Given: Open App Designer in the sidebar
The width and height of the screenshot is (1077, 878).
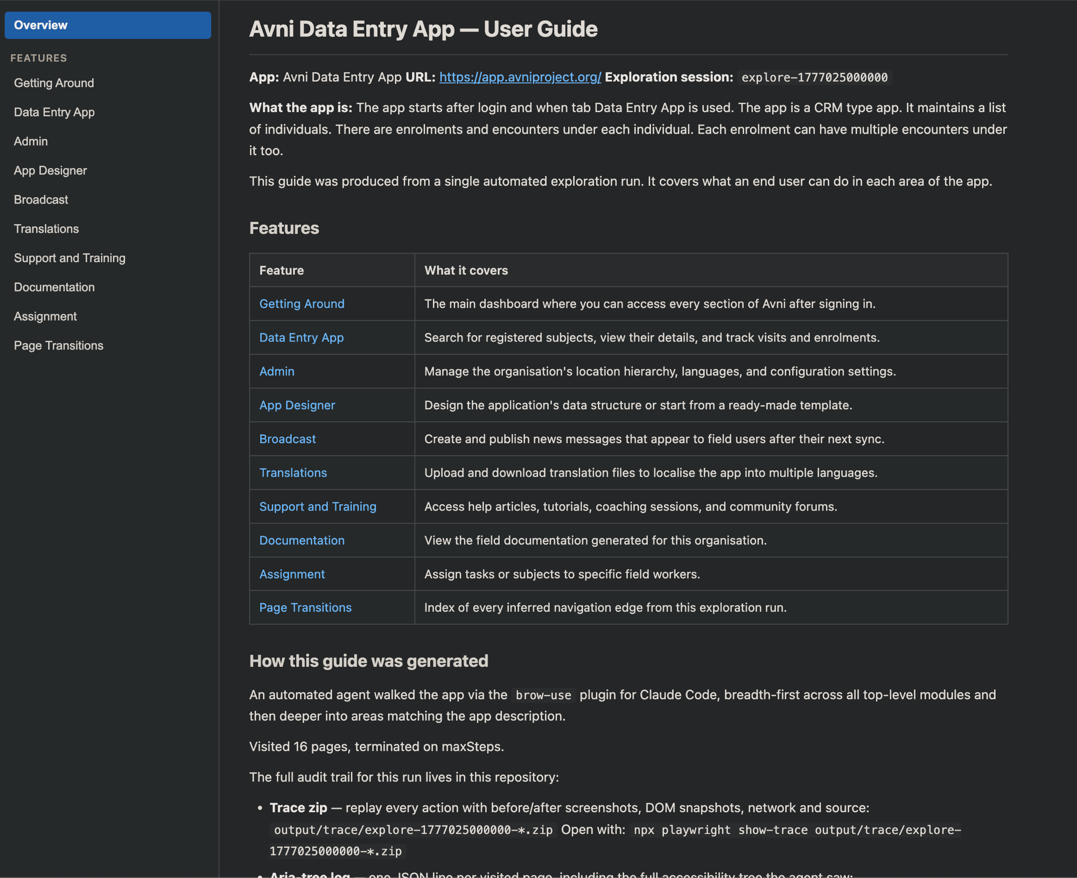Looking at the screenshot, I should (x=51, y=170).
